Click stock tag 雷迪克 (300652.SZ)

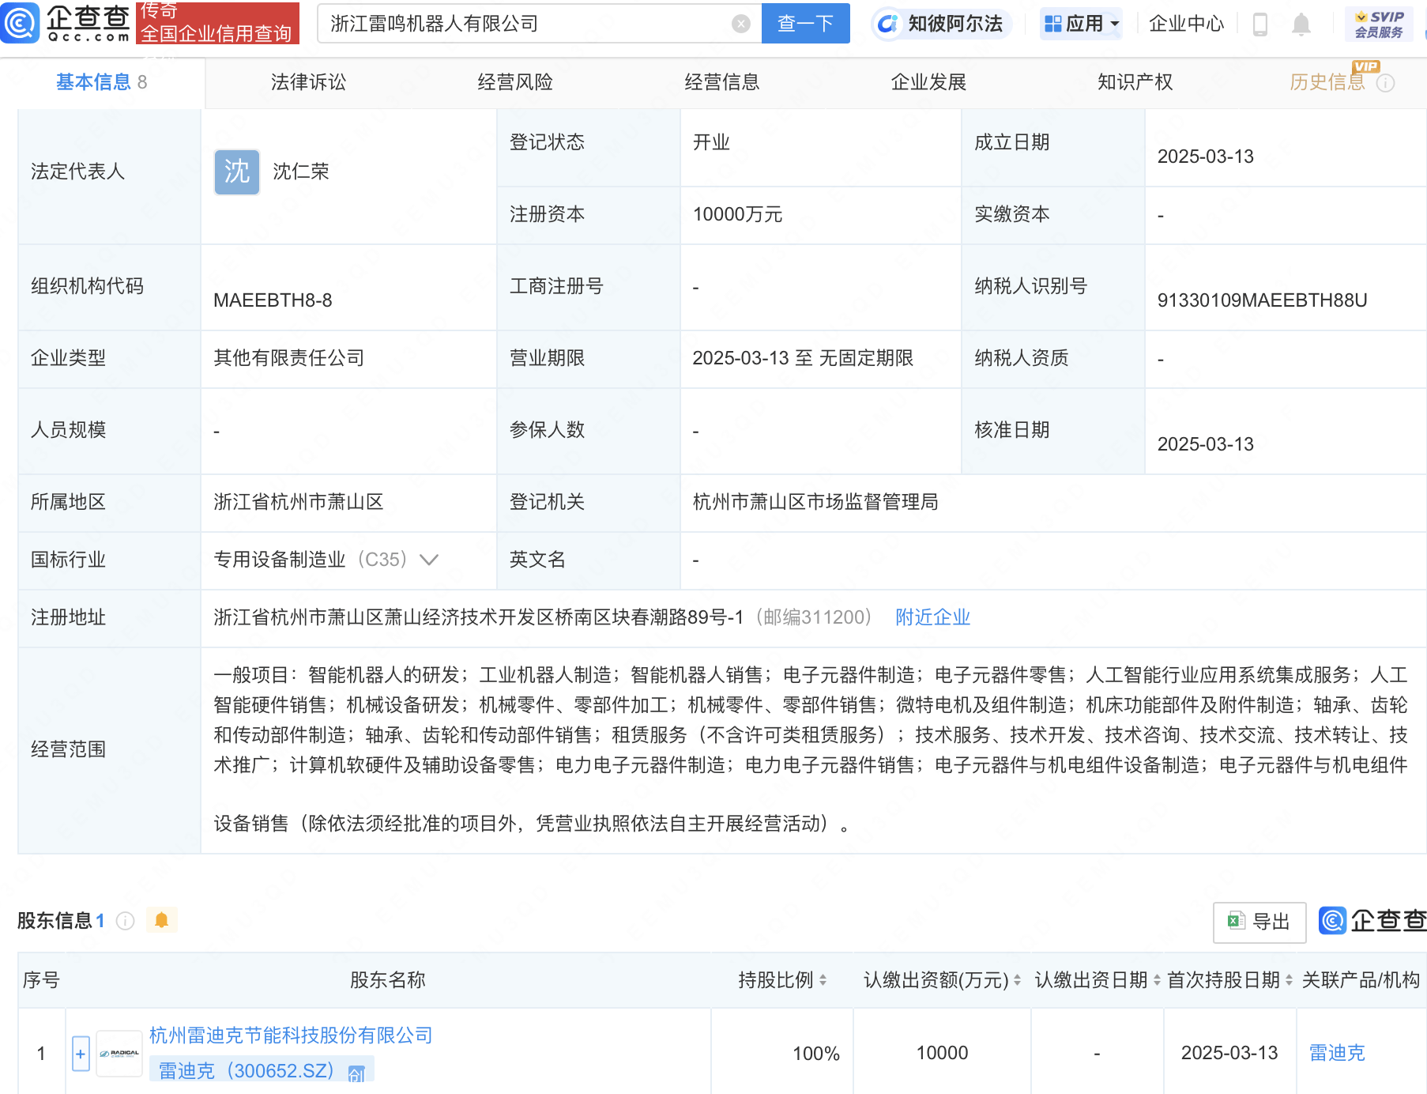point(262,1071)
